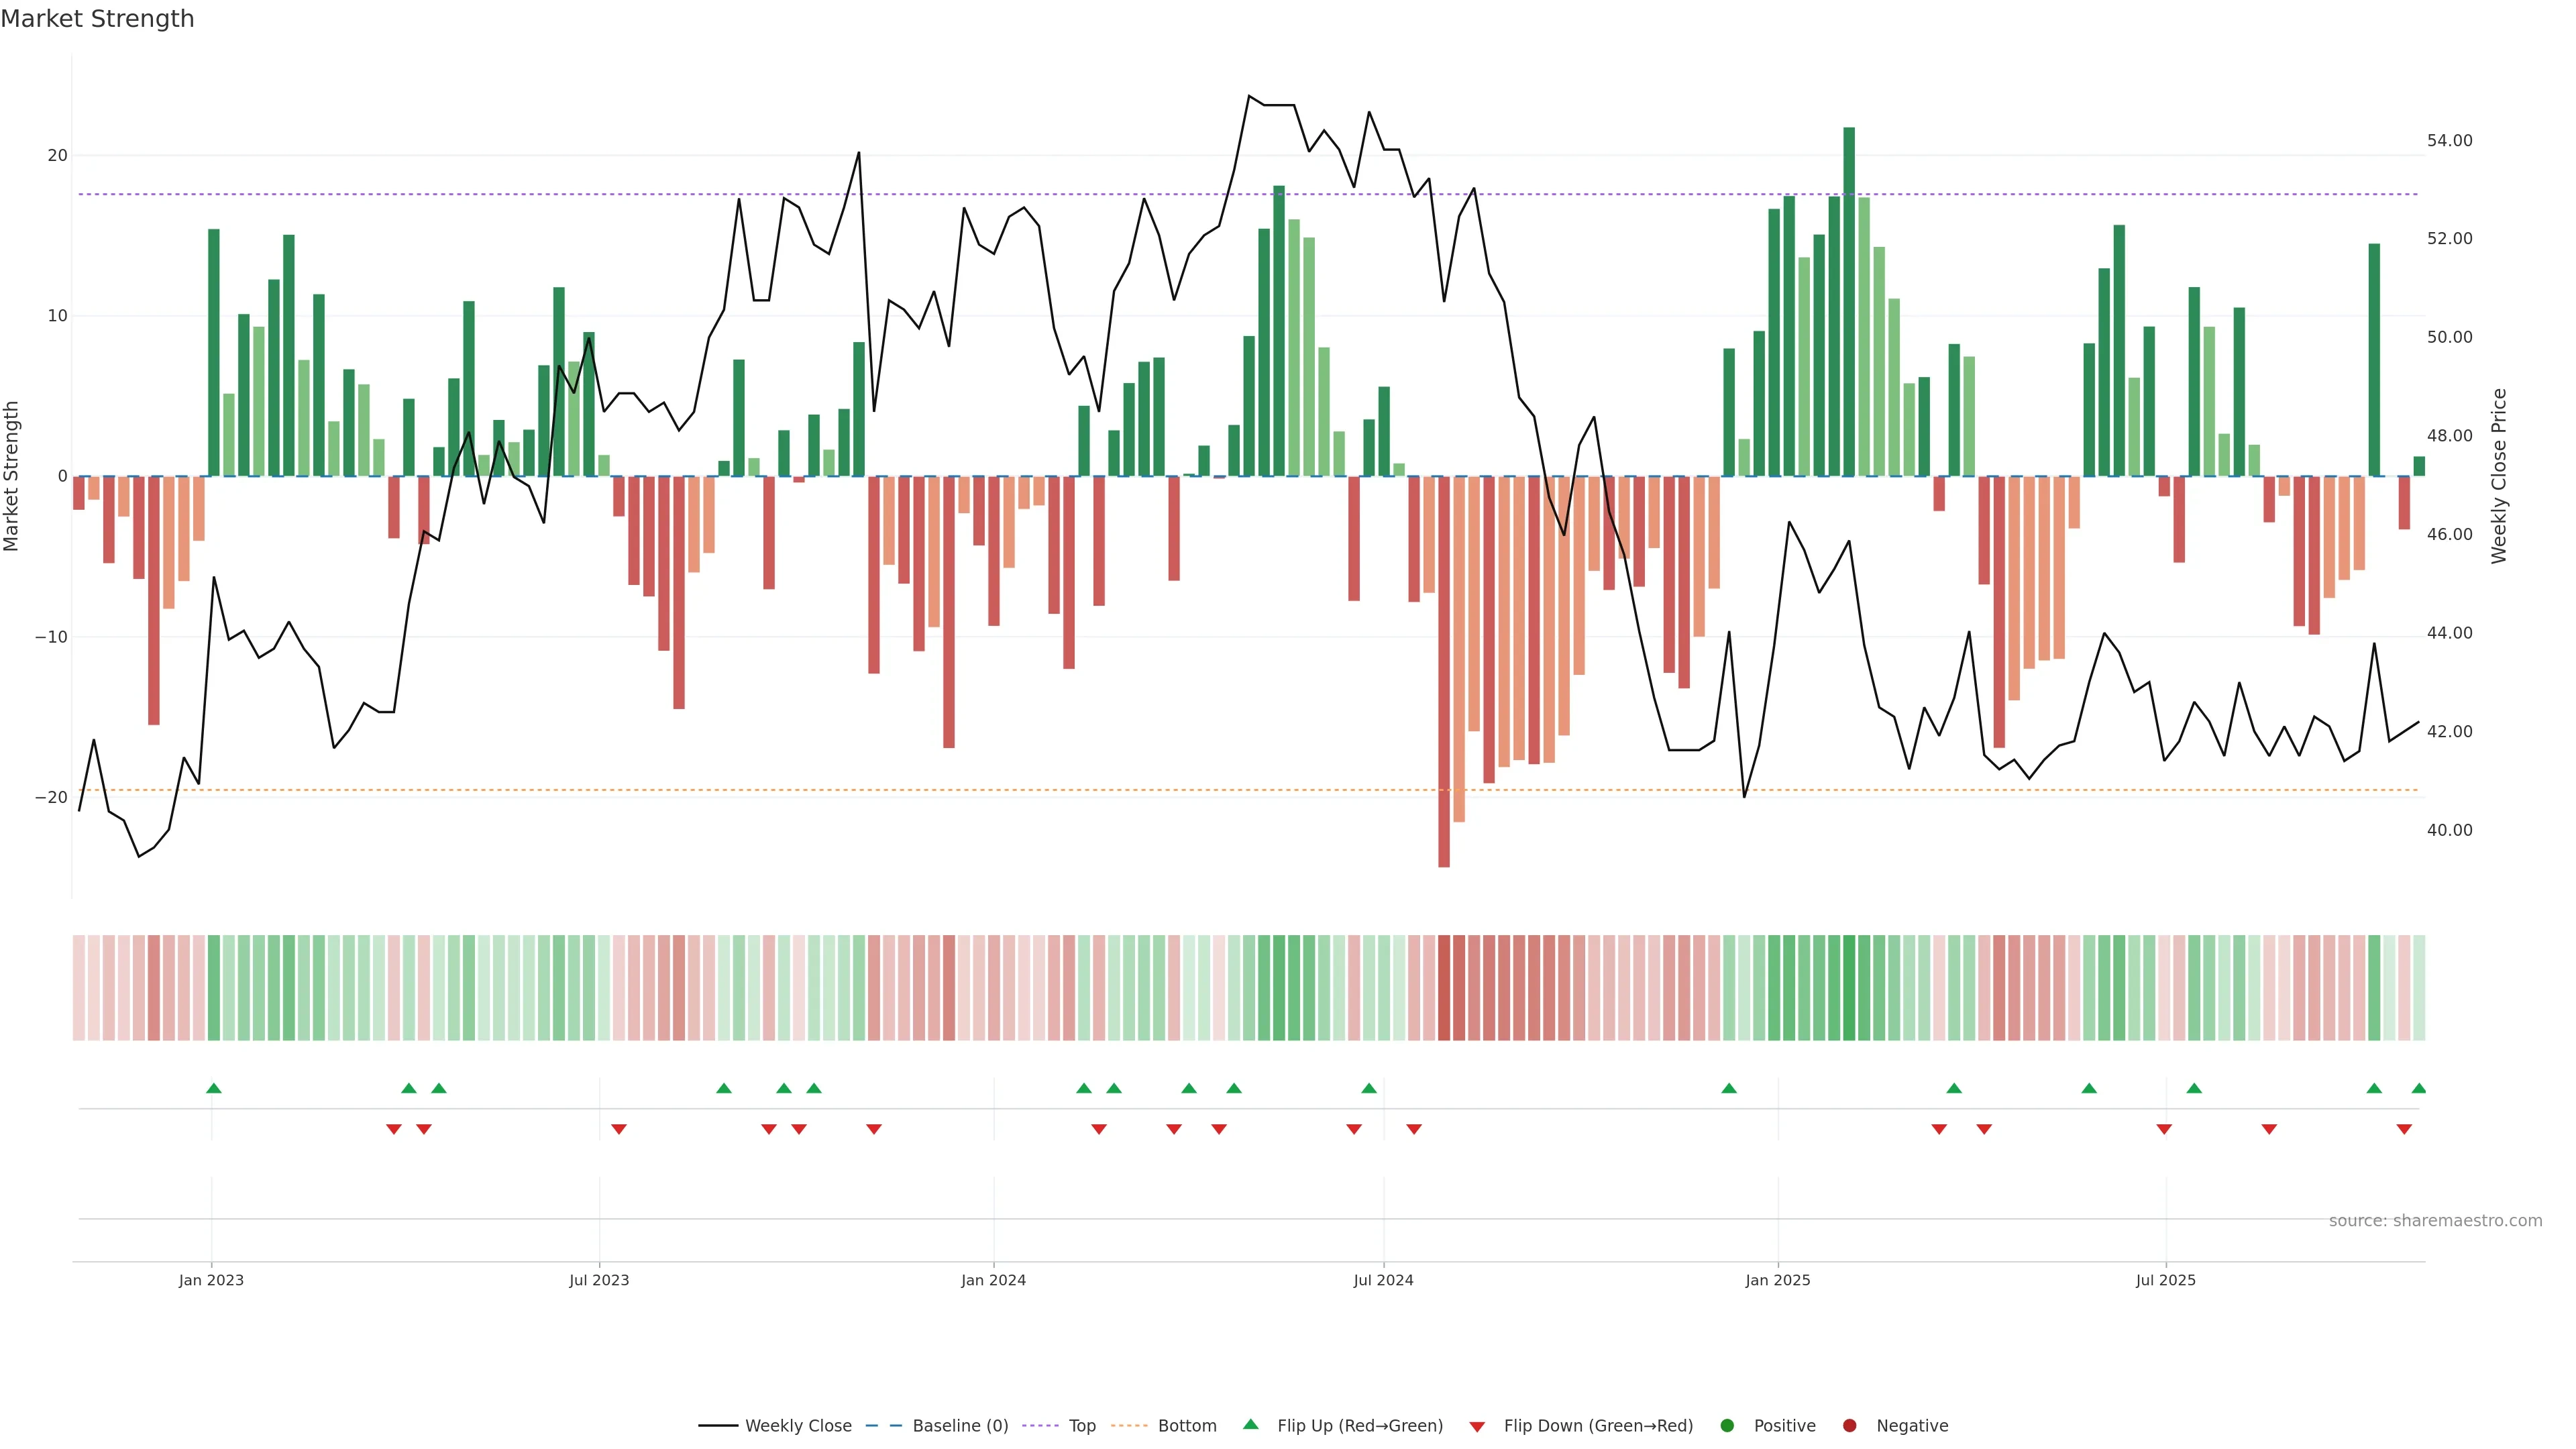Click flip-up green triangle before Jan 2025
Viewport: 2576px width, 1449px height.
(x=1729, y=1088)
